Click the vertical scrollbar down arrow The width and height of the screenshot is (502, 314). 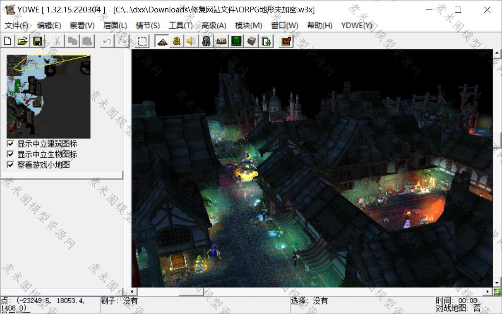[x=497, y=283]
